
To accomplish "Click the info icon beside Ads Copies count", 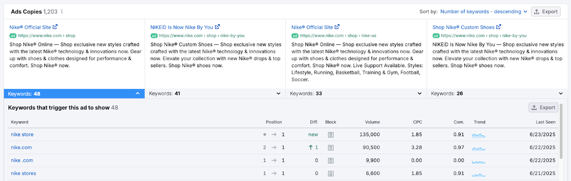I will pos(62,11).
